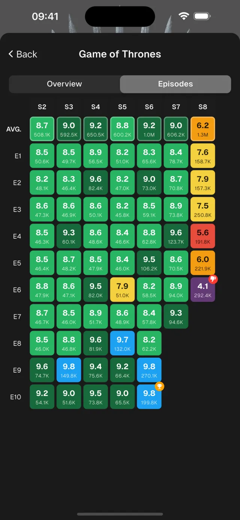Open the S2 average 8.7 cell
This screenshot has width=240, height=520.
[x=42, y=129]
